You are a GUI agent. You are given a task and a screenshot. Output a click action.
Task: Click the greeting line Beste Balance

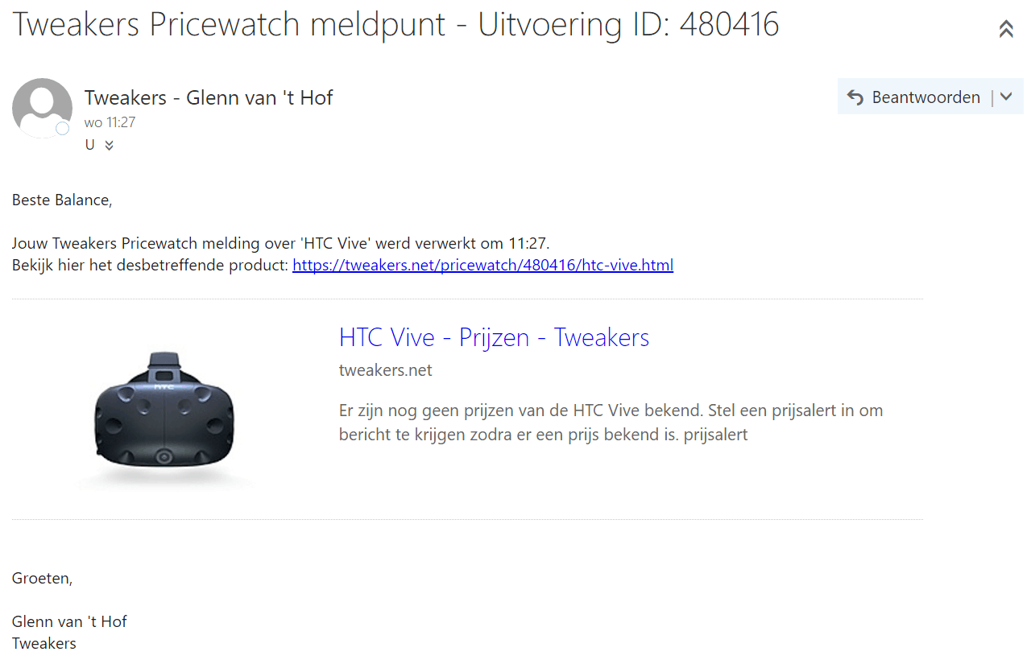(62, 200)
